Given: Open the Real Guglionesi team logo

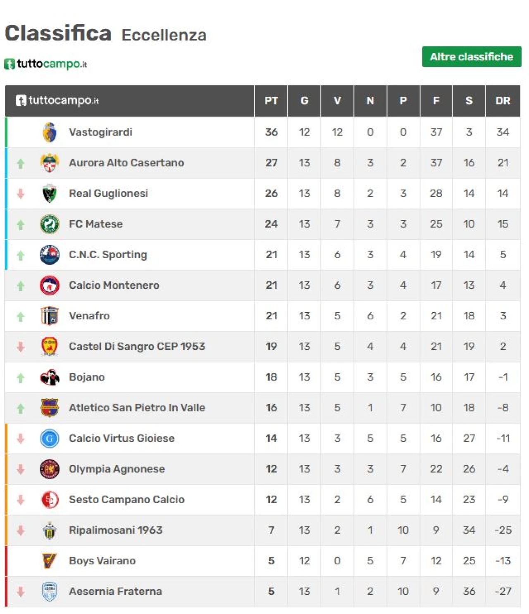Looking at the screenshot, I should pyautogui.click(x=50, y=193).
